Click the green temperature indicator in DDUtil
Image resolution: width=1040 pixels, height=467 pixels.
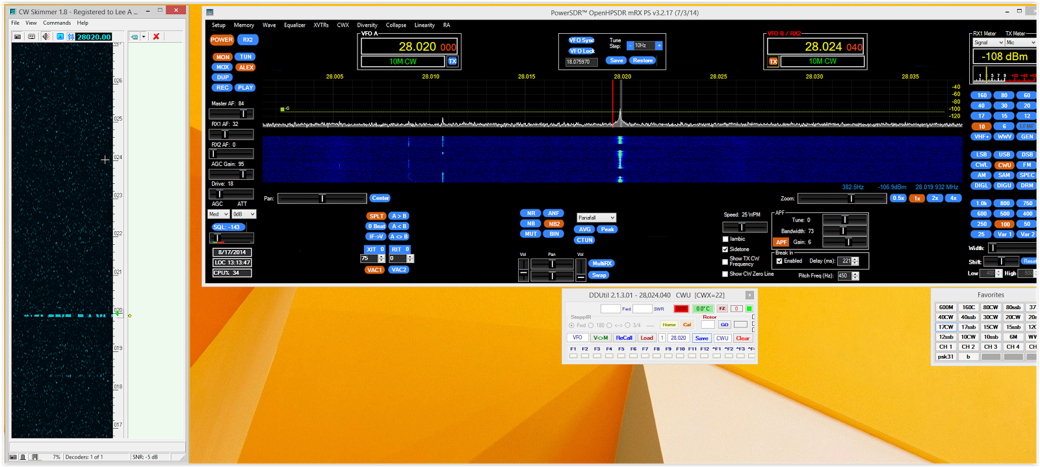tap(703, 309)
